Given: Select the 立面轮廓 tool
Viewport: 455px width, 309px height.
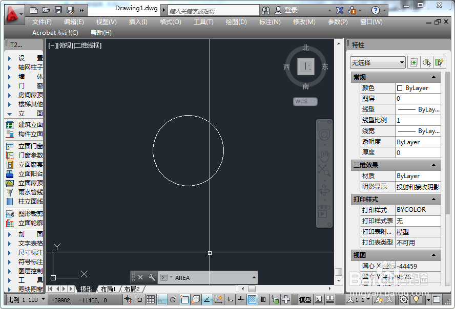Looking at the screenshot, I should click(x=25, y=223).
